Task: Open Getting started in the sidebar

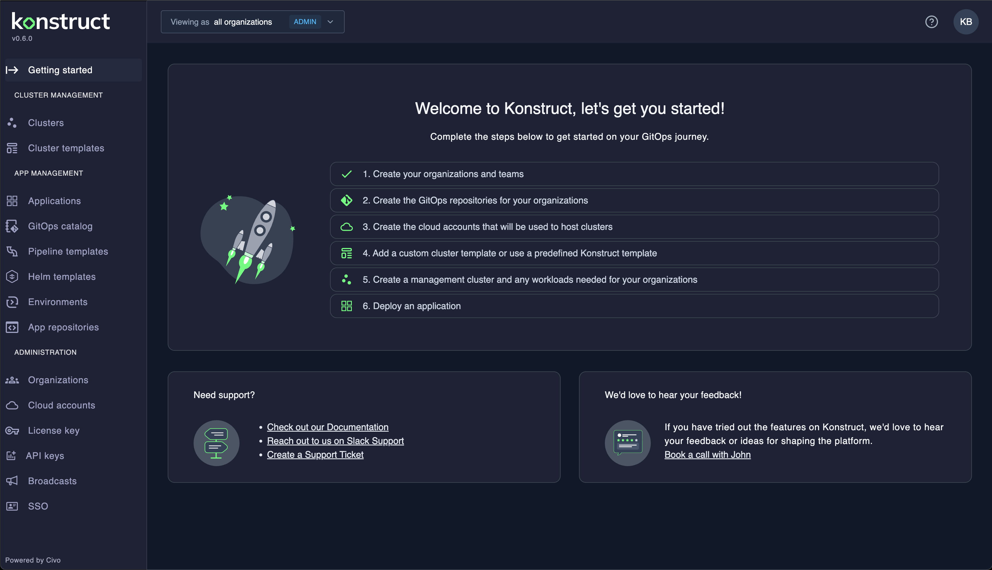Action: 73,70
